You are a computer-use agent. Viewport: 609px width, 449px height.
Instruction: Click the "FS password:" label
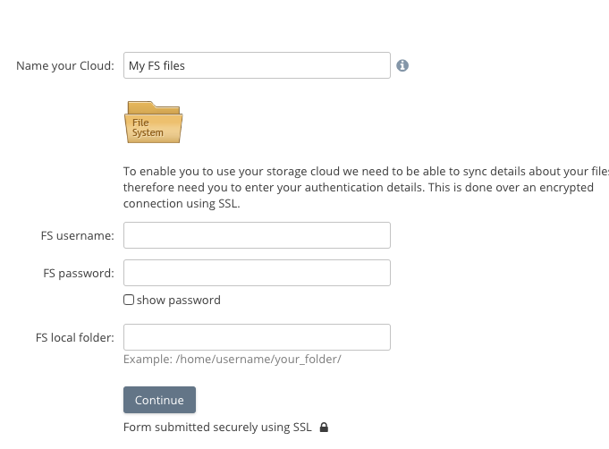(x=79, y=274)
